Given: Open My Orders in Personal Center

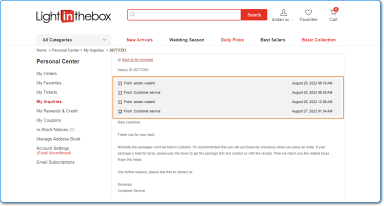Looking at the screenshot, I should point(46,73).
